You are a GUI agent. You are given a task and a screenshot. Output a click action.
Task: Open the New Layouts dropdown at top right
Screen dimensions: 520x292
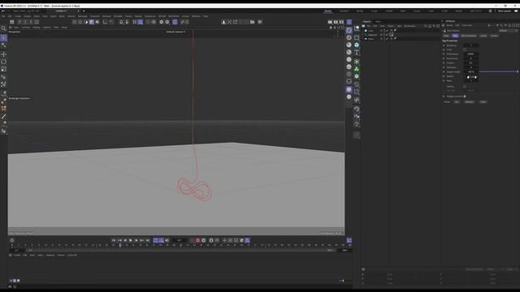click(505, 11)
